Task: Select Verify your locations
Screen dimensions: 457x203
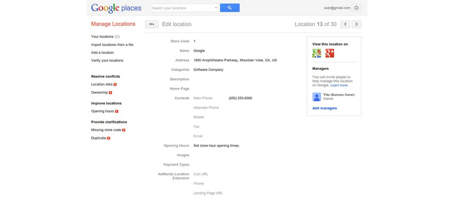Action: [x=107, y=61]
